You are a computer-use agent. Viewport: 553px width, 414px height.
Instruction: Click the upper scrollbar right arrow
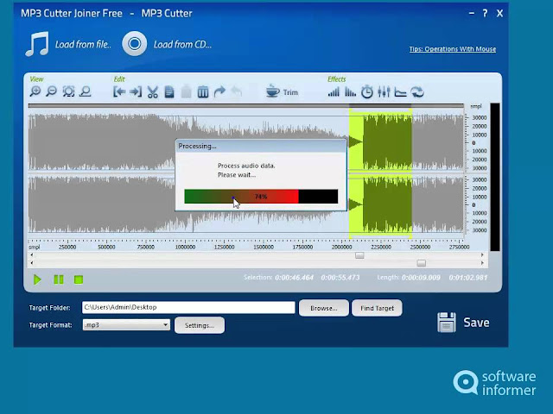click(482, 255)
